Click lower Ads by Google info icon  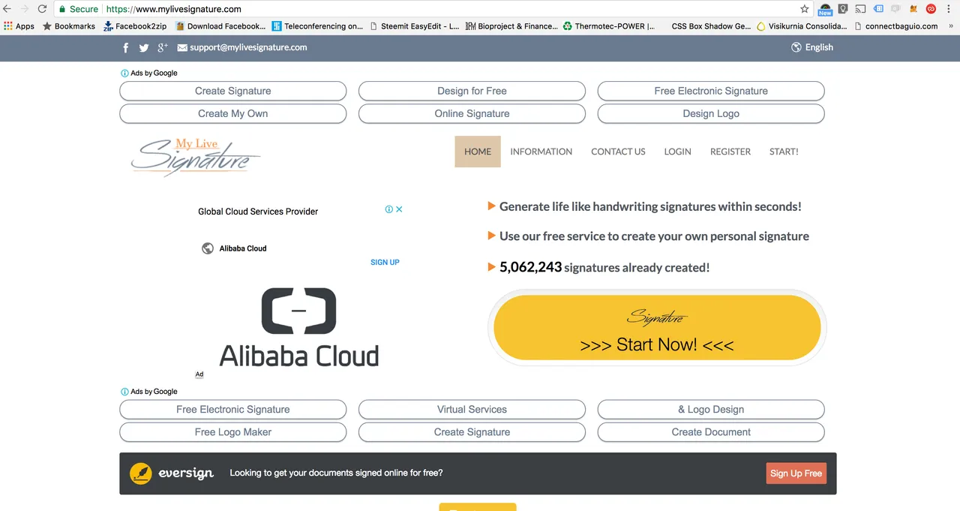[x=124, y=392]
